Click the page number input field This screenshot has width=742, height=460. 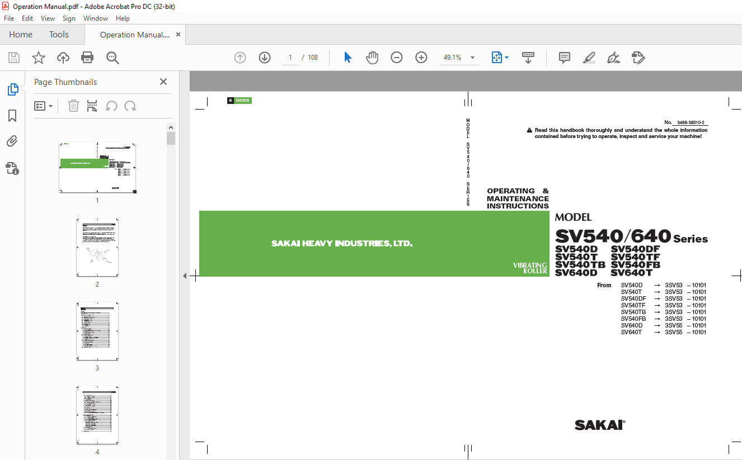point(290,58)
